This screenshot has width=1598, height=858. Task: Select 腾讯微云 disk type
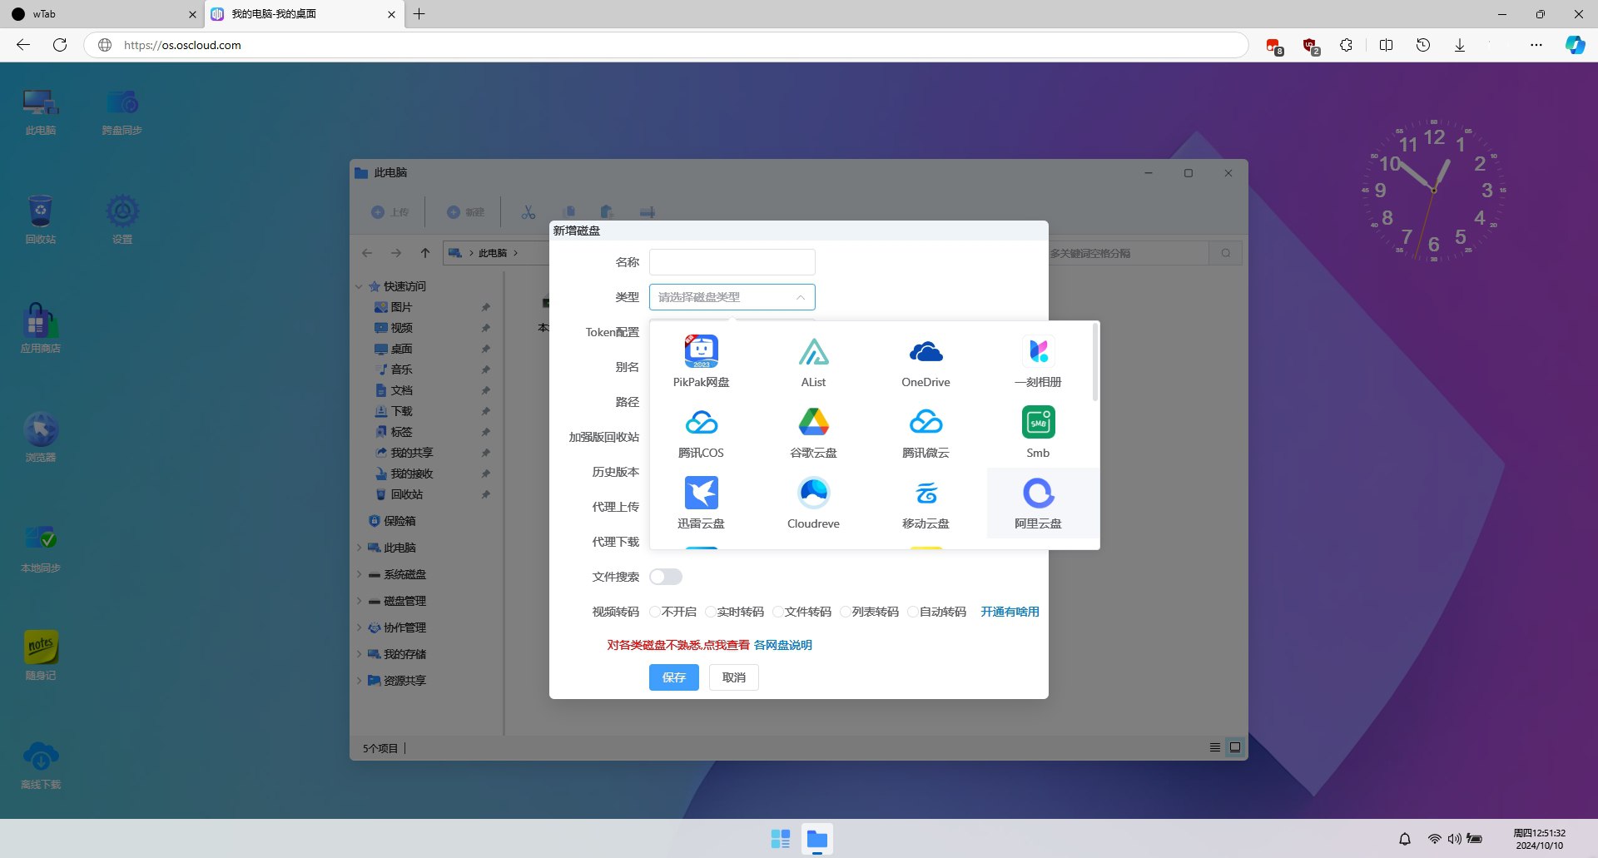point(926,432)
